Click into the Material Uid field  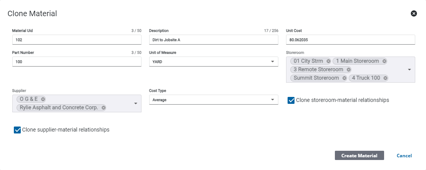(77, 40)
